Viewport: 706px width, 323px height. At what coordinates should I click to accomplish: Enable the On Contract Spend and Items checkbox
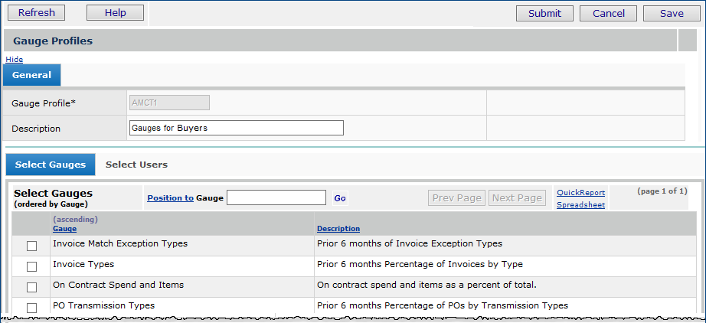[31, 287]
